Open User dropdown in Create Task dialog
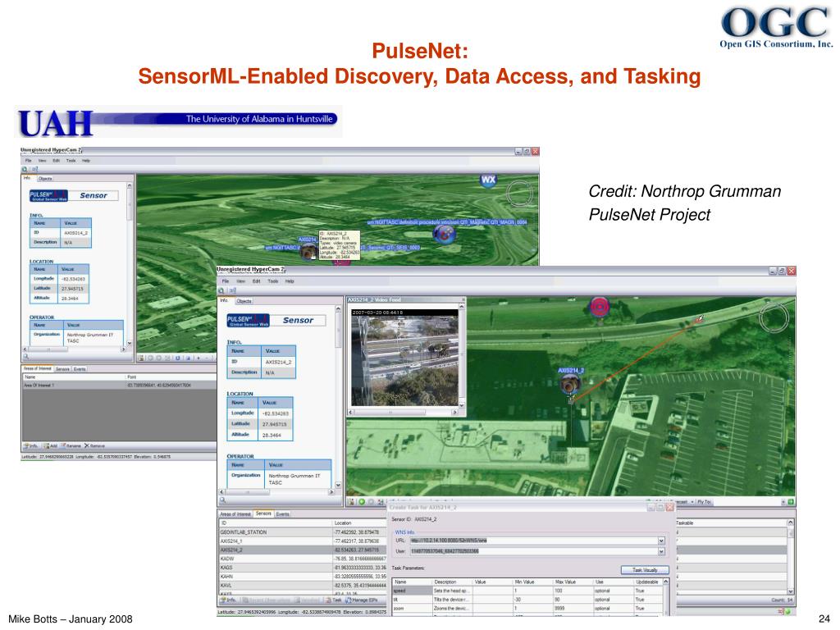This screenshot has height=630, width=840. coord(661,551)
